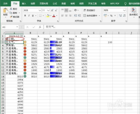Open underline style dropdown arrow
The height and width of the screenshot is (114, 140).
coord(36,16)
